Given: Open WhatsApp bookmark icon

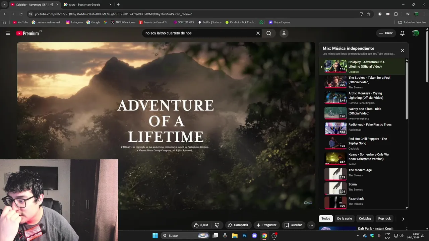Looking at the screenshot, I should pos(261,22).
